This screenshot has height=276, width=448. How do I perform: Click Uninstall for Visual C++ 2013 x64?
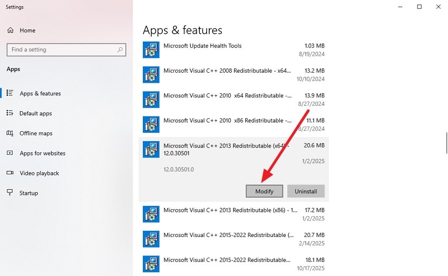click(306, 191)
